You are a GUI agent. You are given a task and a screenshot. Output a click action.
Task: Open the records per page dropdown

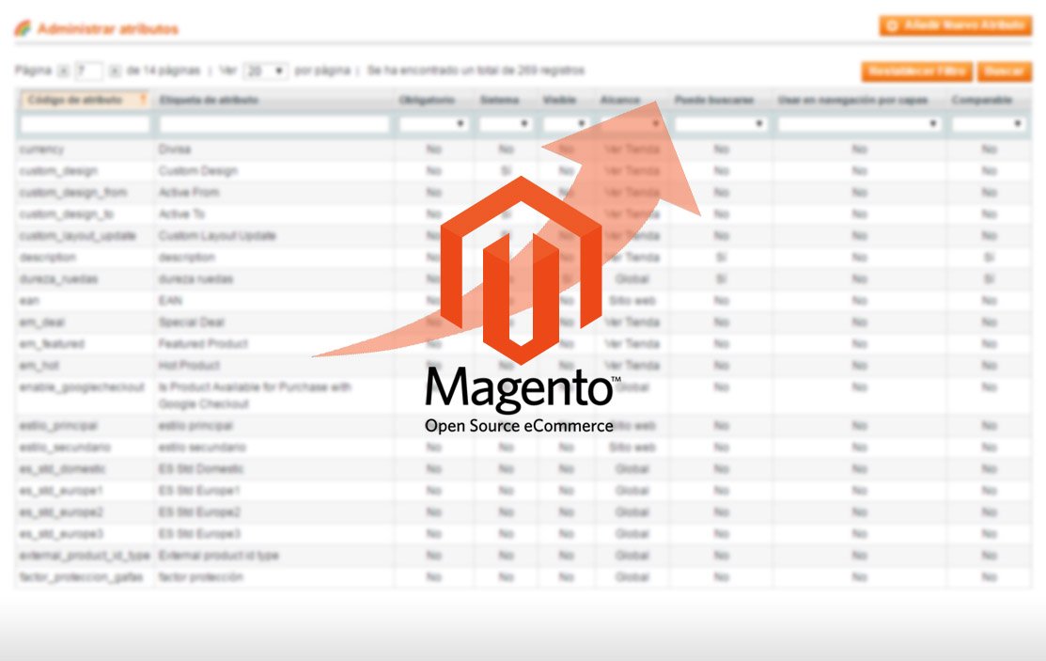(265, 71)
